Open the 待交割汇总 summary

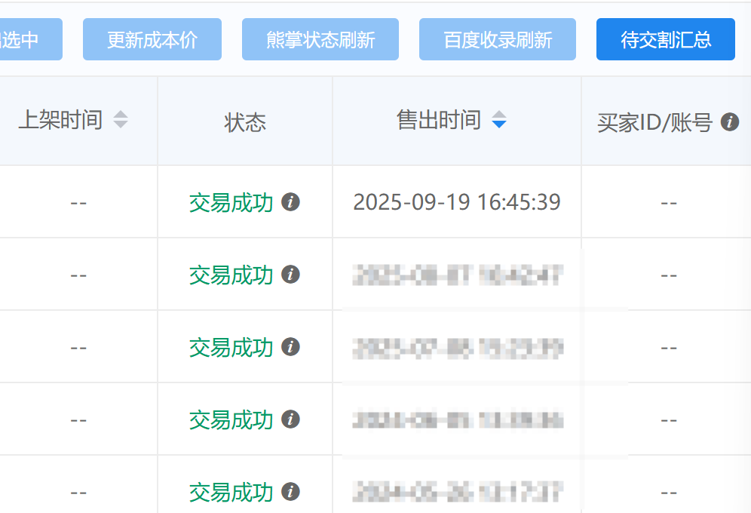point(665,40)
